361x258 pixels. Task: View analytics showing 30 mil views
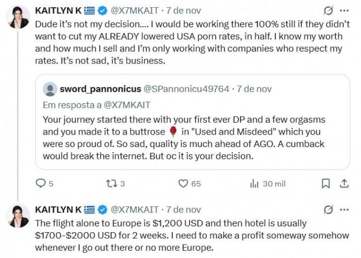pyautogui.click(x=254, y=183)
